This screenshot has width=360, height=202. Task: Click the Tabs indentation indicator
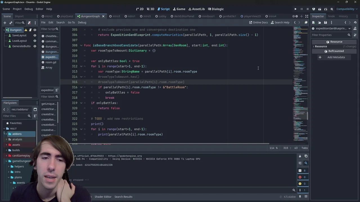point(305,148)
